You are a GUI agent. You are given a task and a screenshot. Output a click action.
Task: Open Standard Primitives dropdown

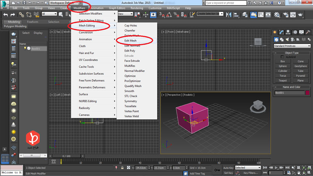tap(292, 46)
